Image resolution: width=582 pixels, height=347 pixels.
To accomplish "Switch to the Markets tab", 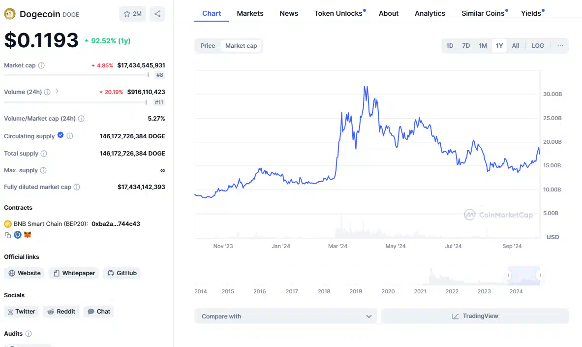I will (250, 13).
